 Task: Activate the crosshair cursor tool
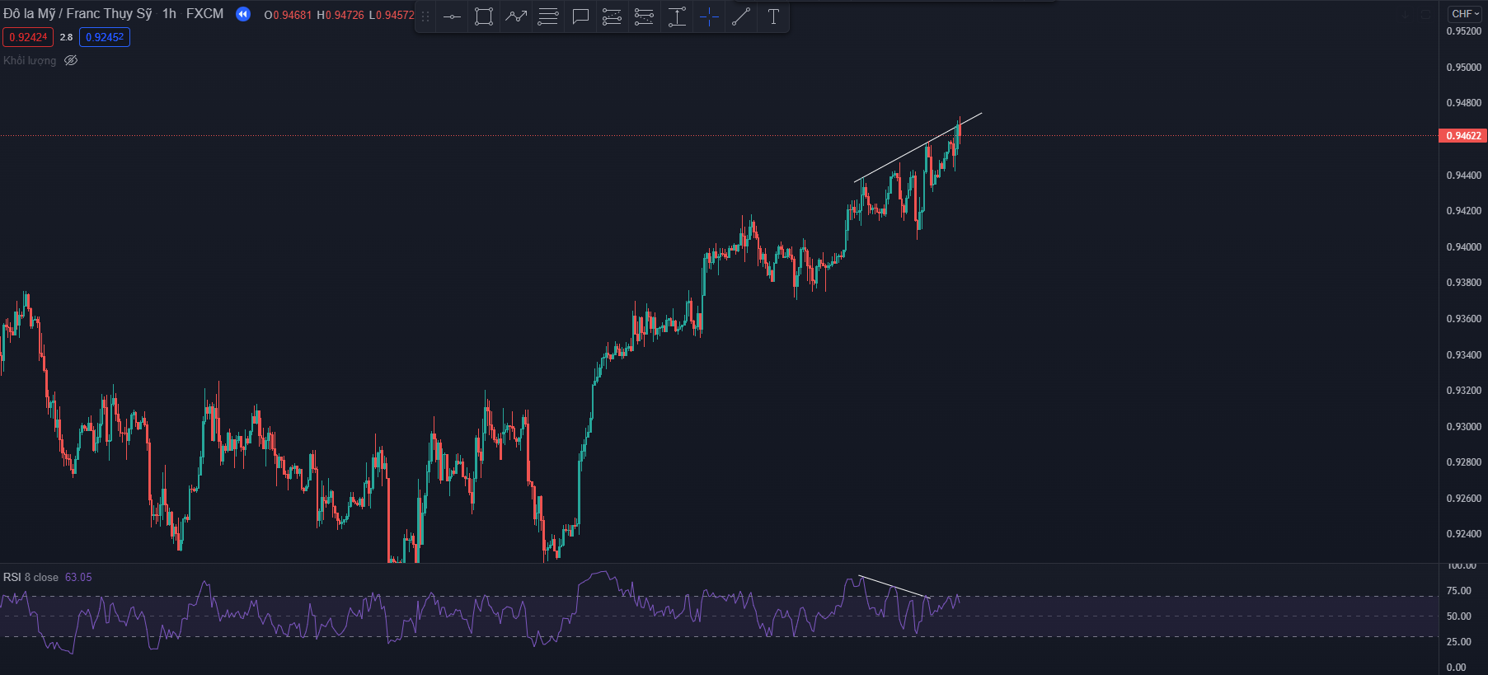coord(709,16)
